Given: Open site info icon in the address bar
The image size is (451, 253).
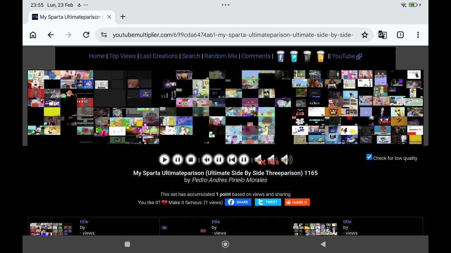Looking at the screenshot, I should coord(104,35).
